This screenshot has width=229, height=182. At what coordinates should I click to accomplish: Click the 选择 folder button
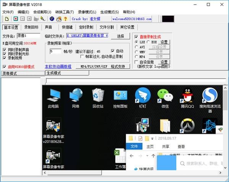tap(121, 36)
